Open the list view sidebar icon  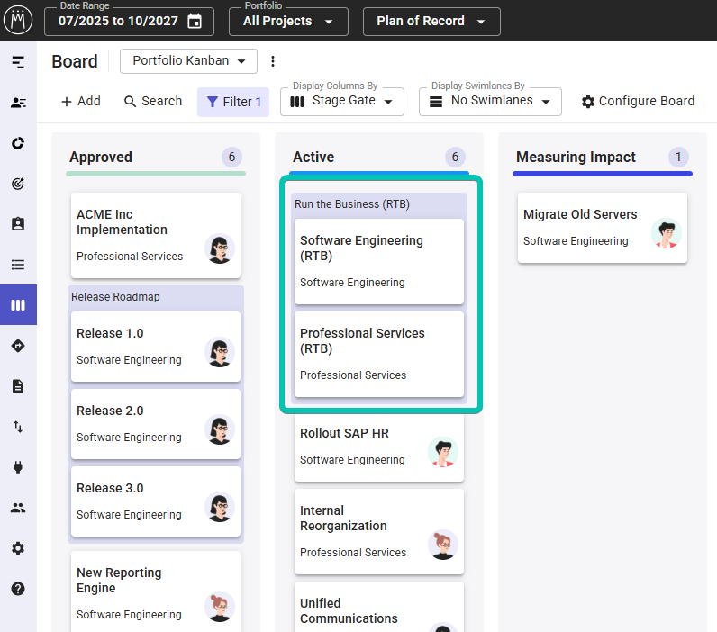point(18,265)
